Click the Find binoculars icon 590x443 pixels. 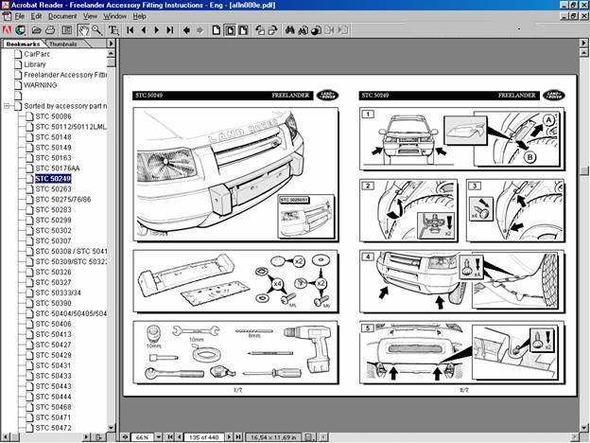289,30
